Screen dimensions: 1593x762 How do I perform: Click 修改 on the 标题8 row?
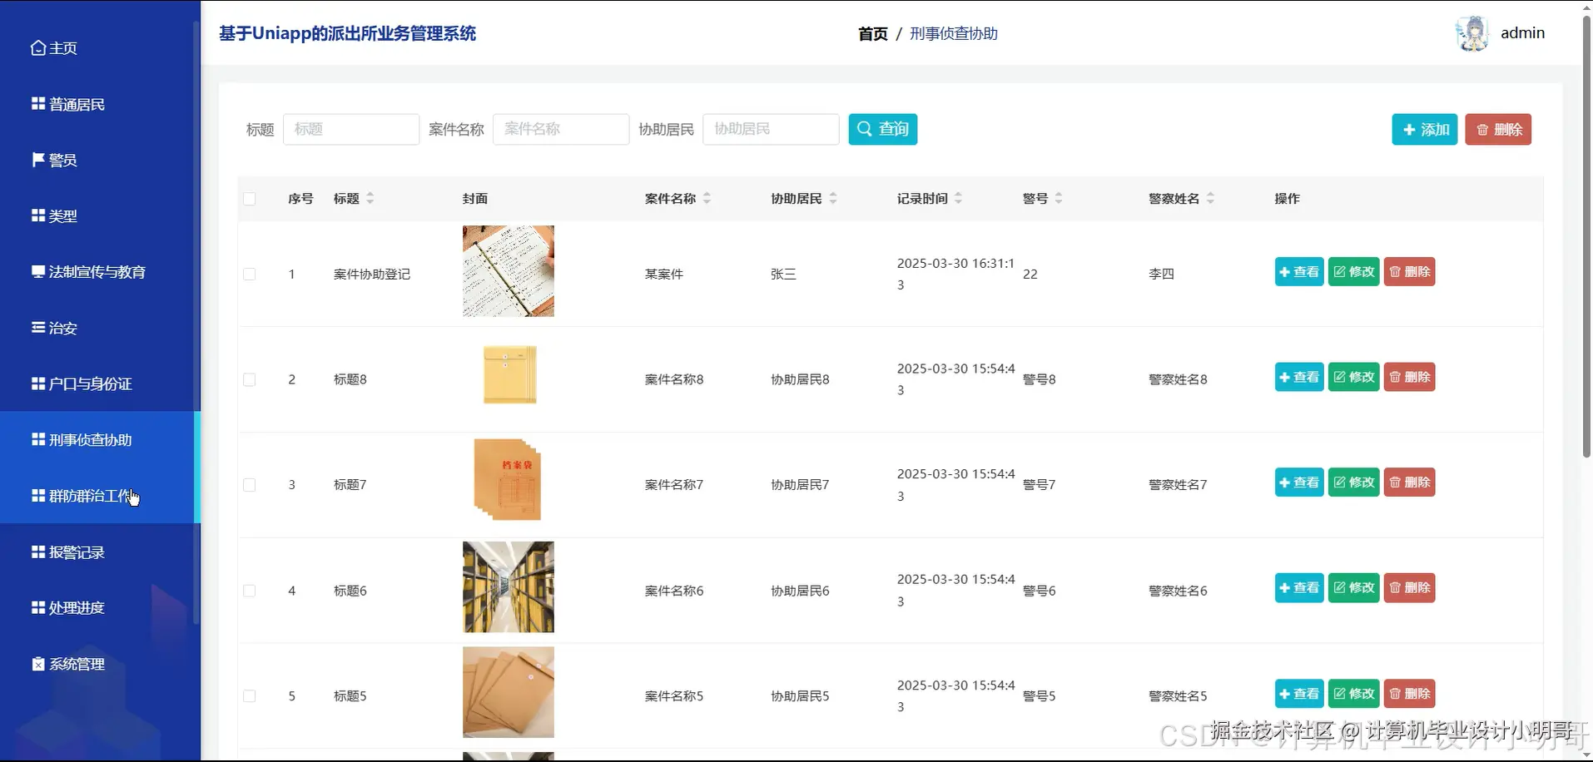[1353, 377]
